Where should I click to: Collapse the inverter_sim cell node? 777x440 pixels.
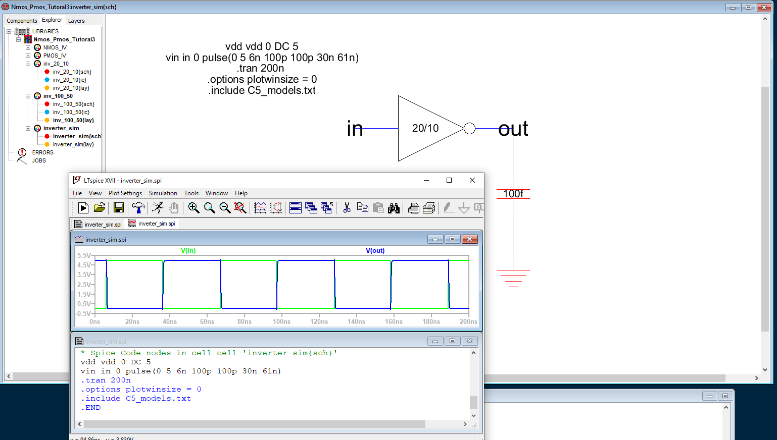28,128
